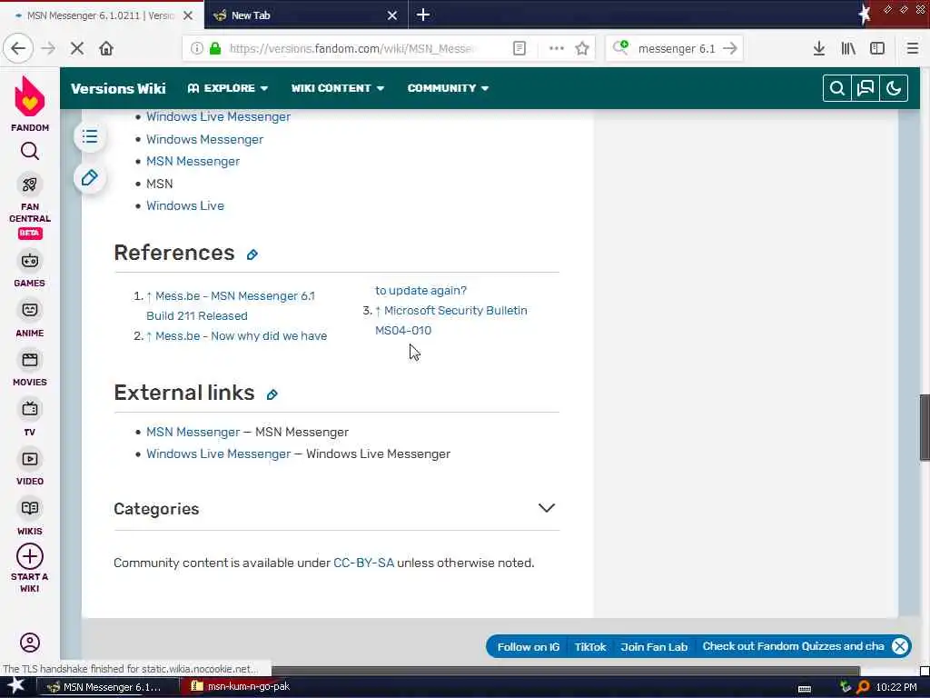The height and width of the screenshot is (698, 930).
Task: Open Fandom sidebar search
Action: pyautogui.click(x=30, y=152)
